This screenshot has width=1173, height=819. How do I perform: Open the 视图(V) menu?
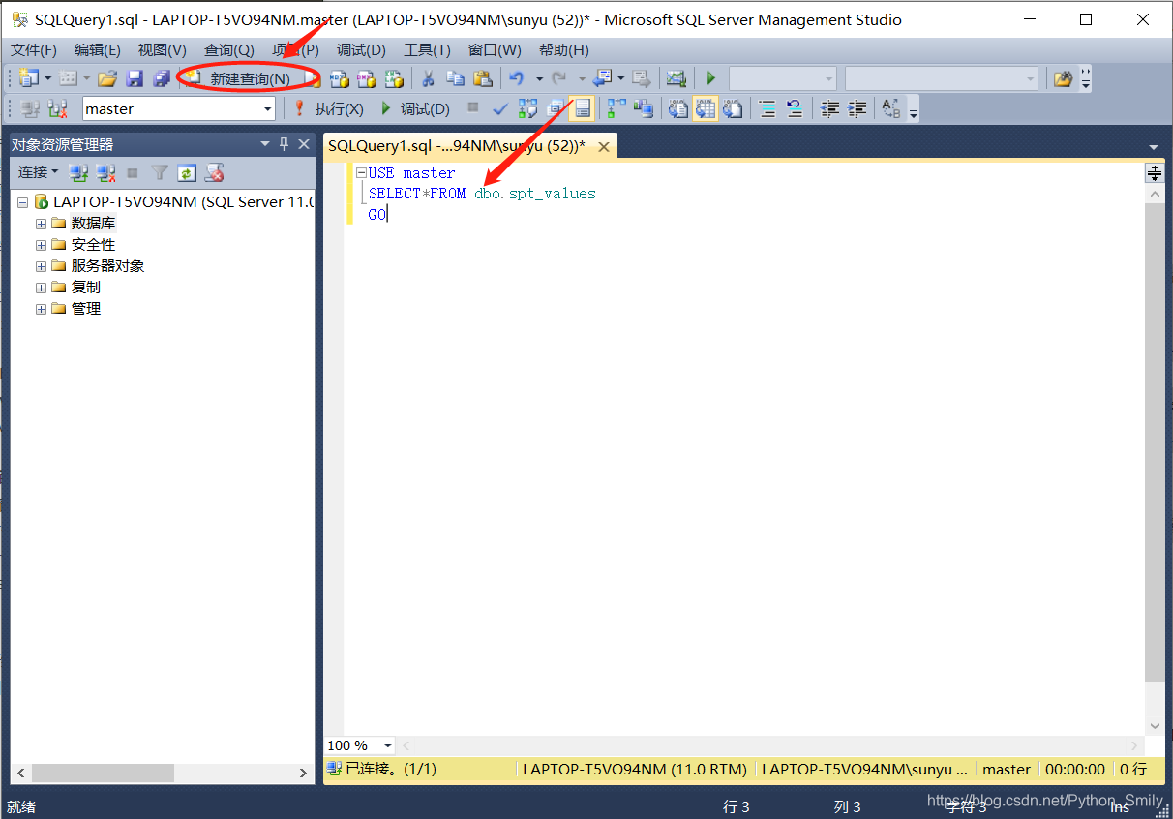point(162,50)
